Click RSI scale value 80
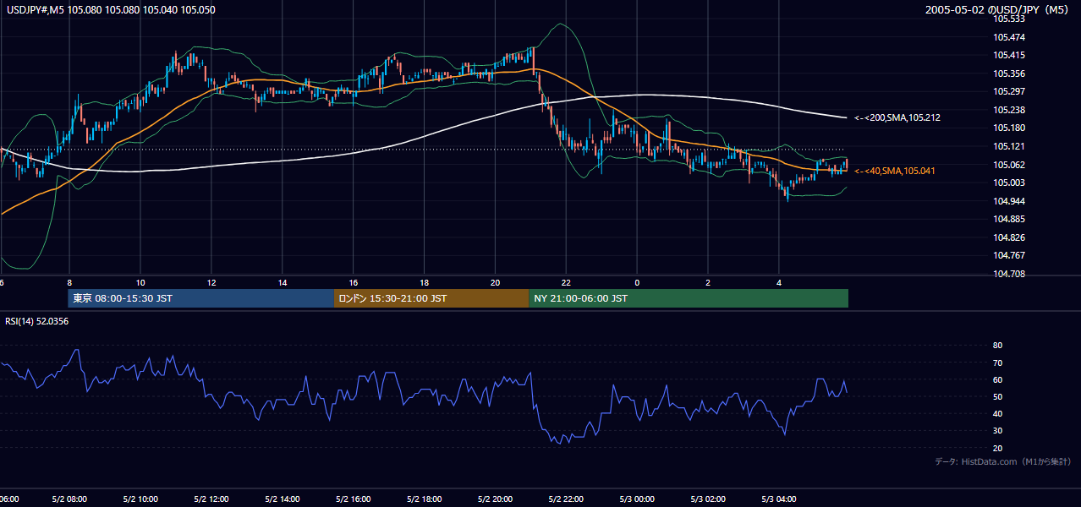Viewport: 1081px width, 507px height. pos(998,346)
